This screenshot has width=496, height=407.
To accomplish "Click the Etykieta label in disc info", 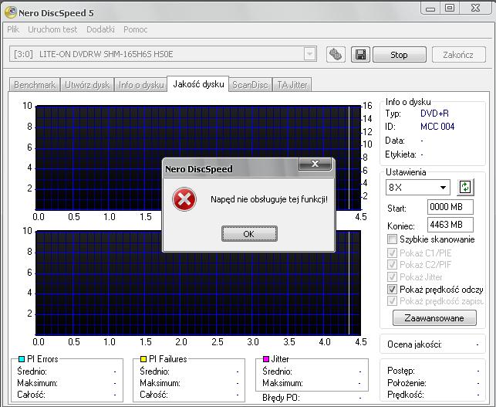I will [x=400, y=154].
